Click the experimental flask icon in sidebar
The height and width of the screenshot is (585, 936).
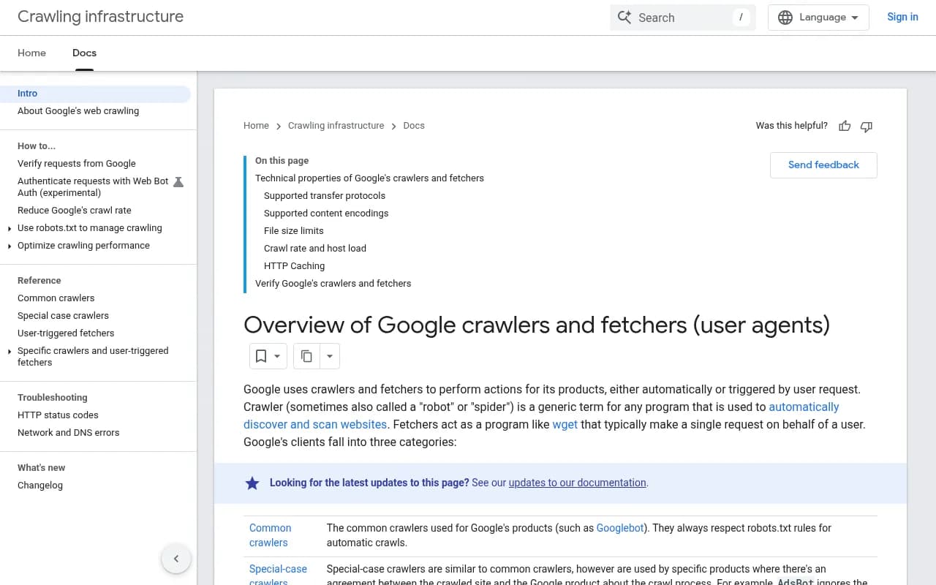click(178, 181)
